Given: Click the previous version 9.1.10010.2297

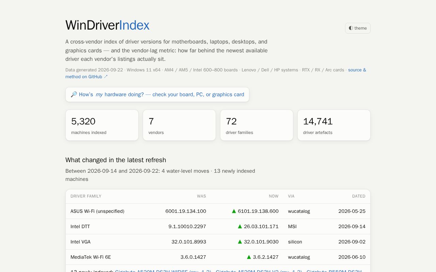Looking at the screenshot, I should click(x=187, y=226).
